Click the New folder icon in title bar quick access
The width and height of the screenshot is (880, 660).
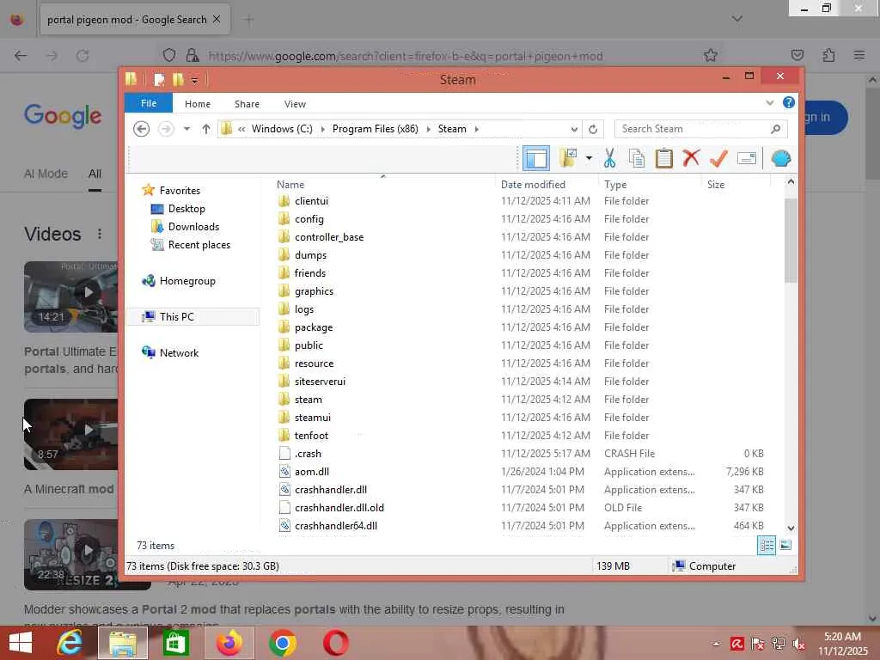(x=178, y=80)
